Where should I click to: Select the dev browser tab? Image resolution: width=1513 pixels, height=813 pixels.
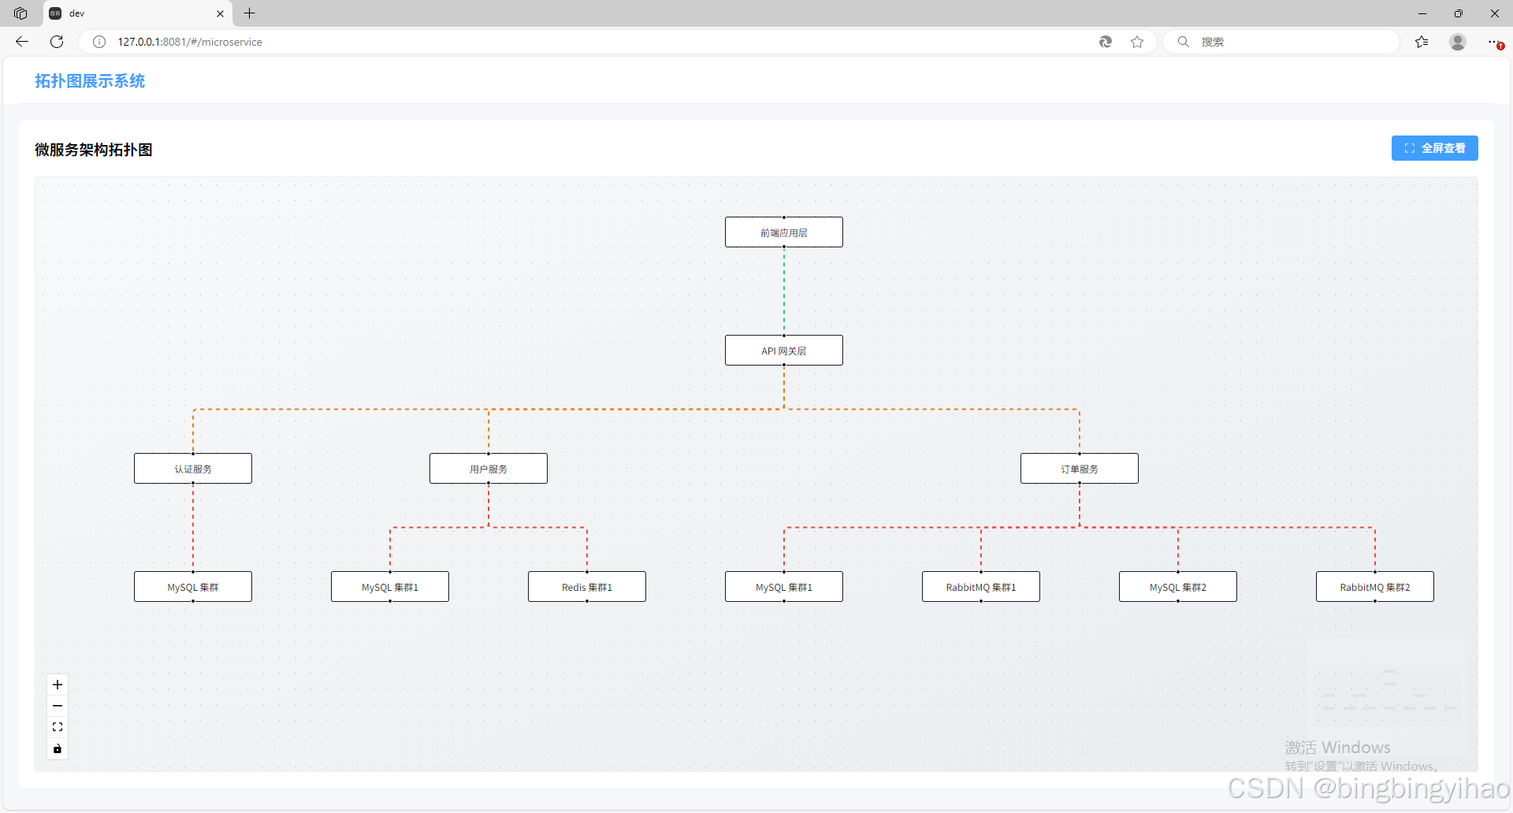pos(138,13)
